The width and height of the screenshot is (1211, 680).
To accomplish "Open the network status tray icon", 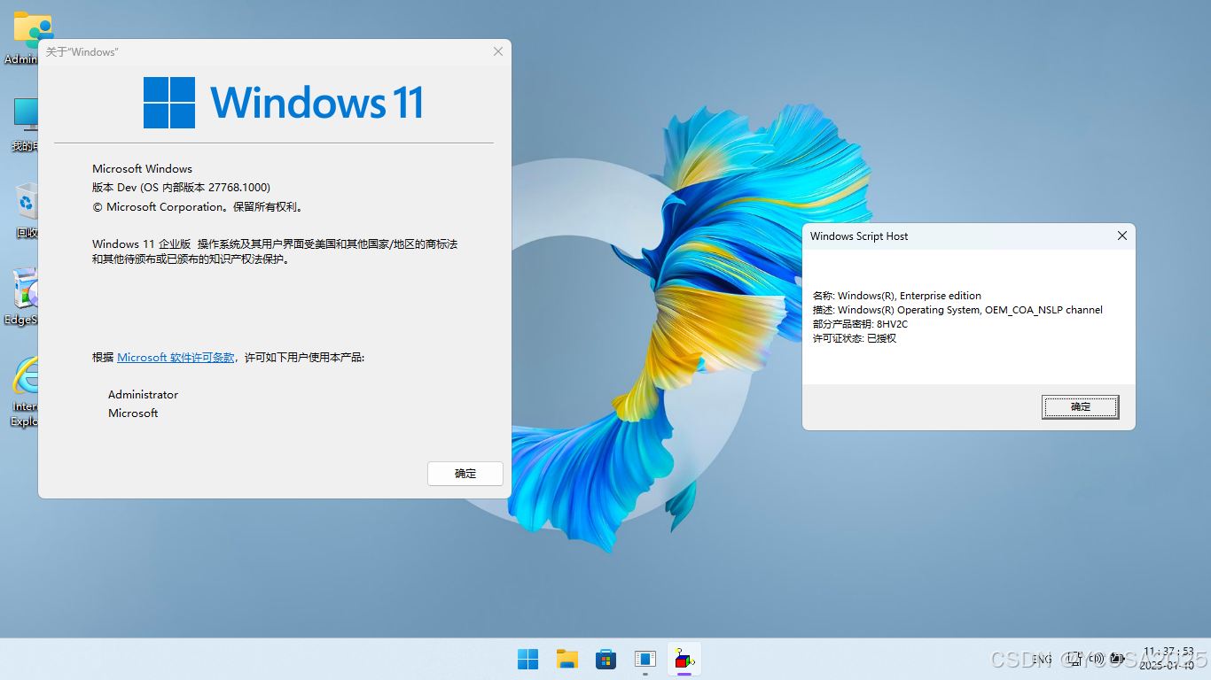I will point(1074,659).
